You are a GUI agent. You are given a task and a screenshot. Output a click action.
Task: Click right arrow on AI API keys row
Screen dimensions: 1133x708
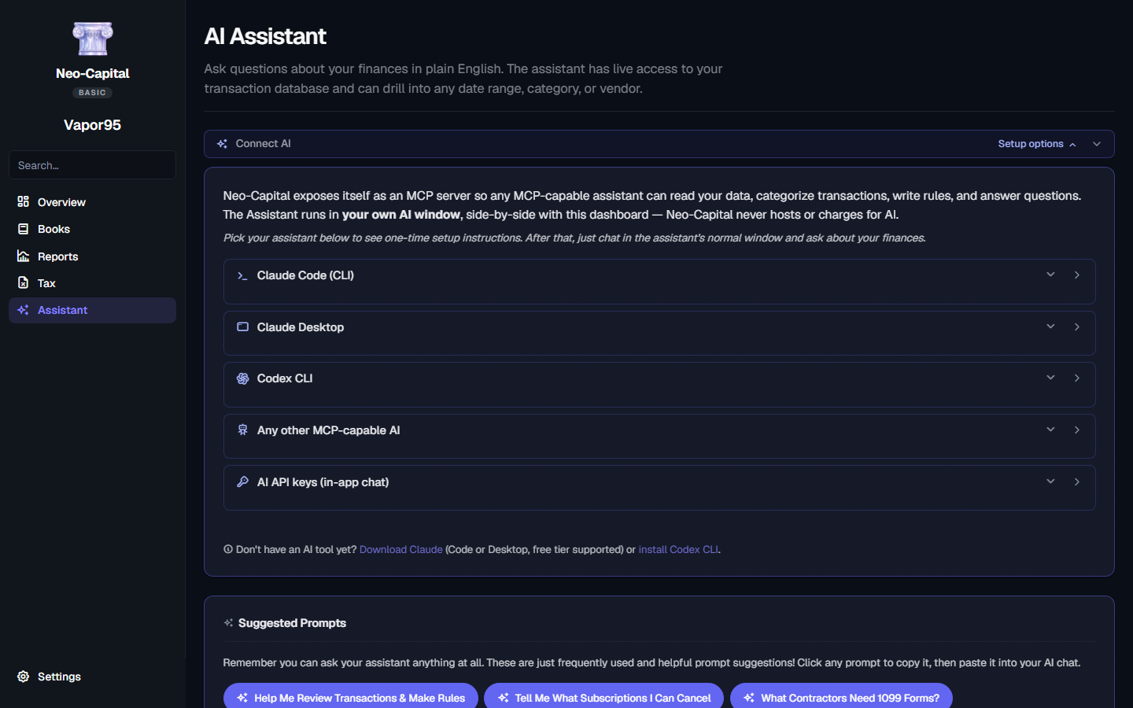tap(1077, 481)
